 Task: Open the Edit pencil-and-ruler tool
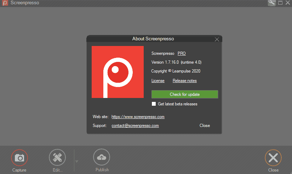[57, 158]
